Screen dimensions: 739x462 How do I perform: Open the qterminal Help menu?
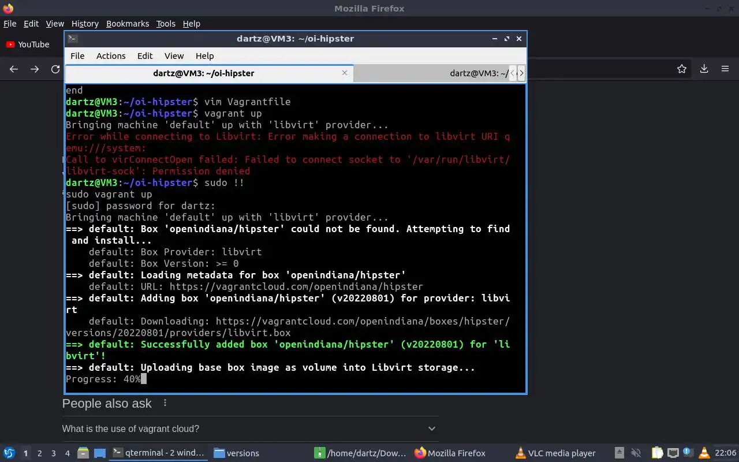click(x=205, y=56)
